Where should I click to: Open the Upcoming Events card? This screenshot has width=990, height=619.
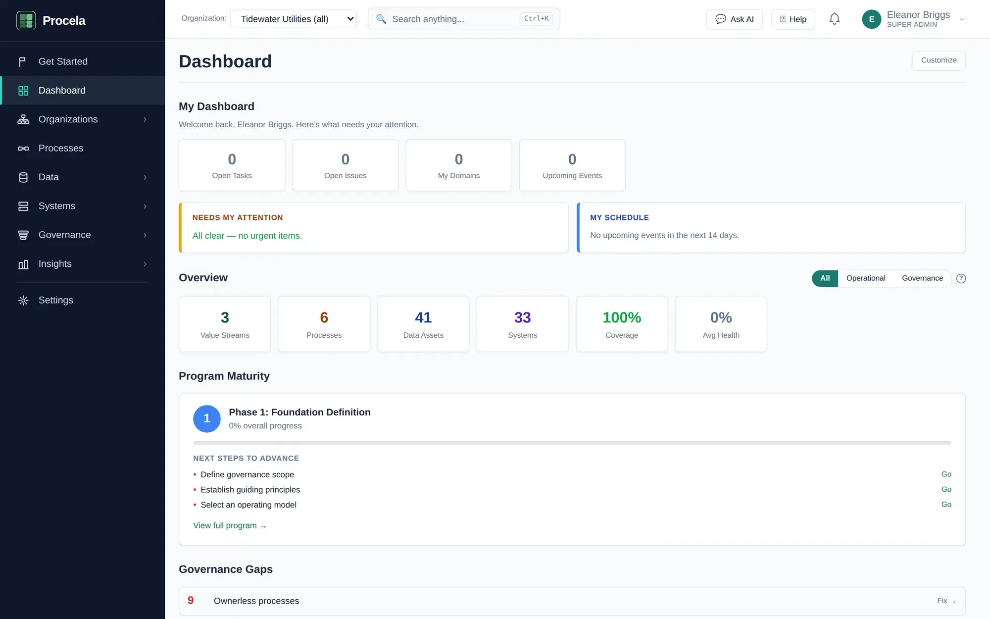[572, 165]
